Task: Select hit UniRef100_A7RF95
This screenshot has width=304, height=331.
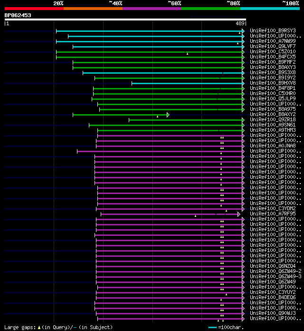Action: (273, 214)
